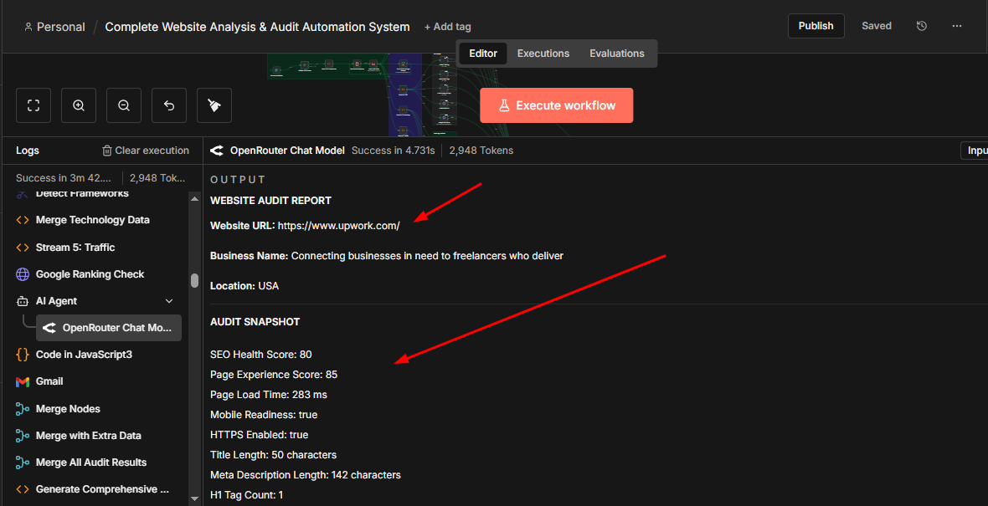988x506 pixels.
Task: Click the Merge Nodes icon in the sidebar
Action: (x=23, y=408)
